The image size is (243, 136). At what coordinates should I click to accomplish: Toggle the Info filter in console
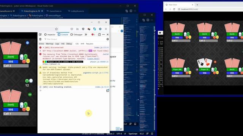pyautogui.click(x=63, y=44)
